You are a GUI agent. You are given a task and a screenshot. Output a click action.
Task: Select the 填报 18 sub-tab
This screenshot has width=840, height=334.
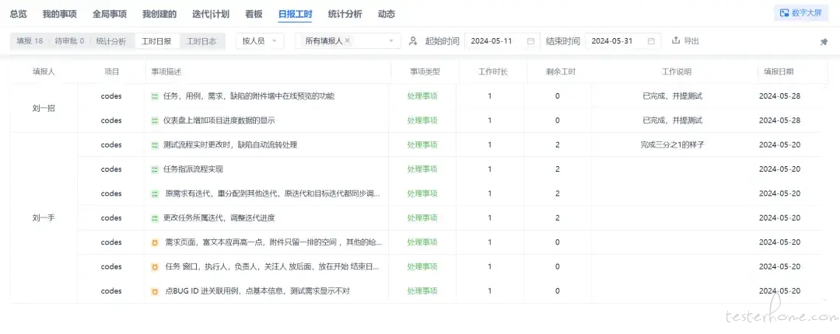pyautogui.click(x=30, y=40)
